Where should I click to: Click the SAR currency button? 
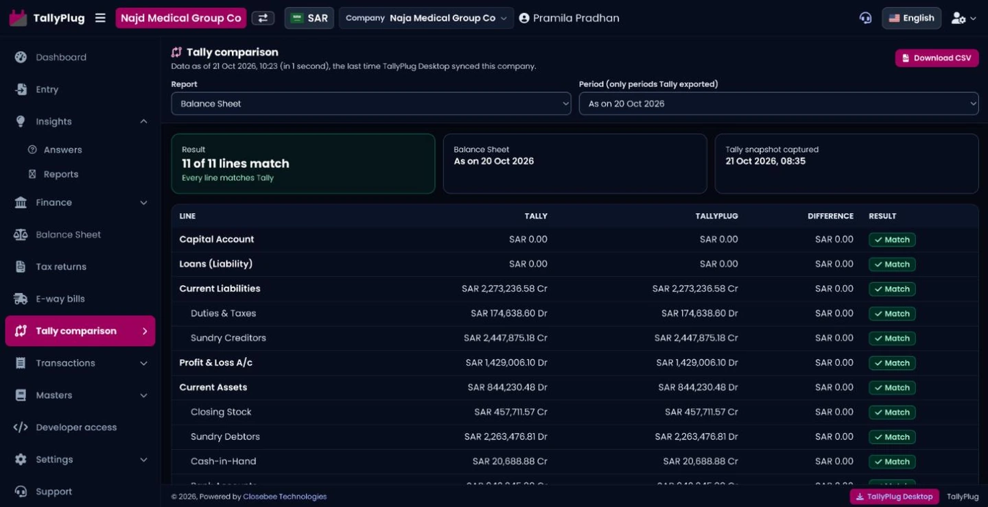point(309,18)
